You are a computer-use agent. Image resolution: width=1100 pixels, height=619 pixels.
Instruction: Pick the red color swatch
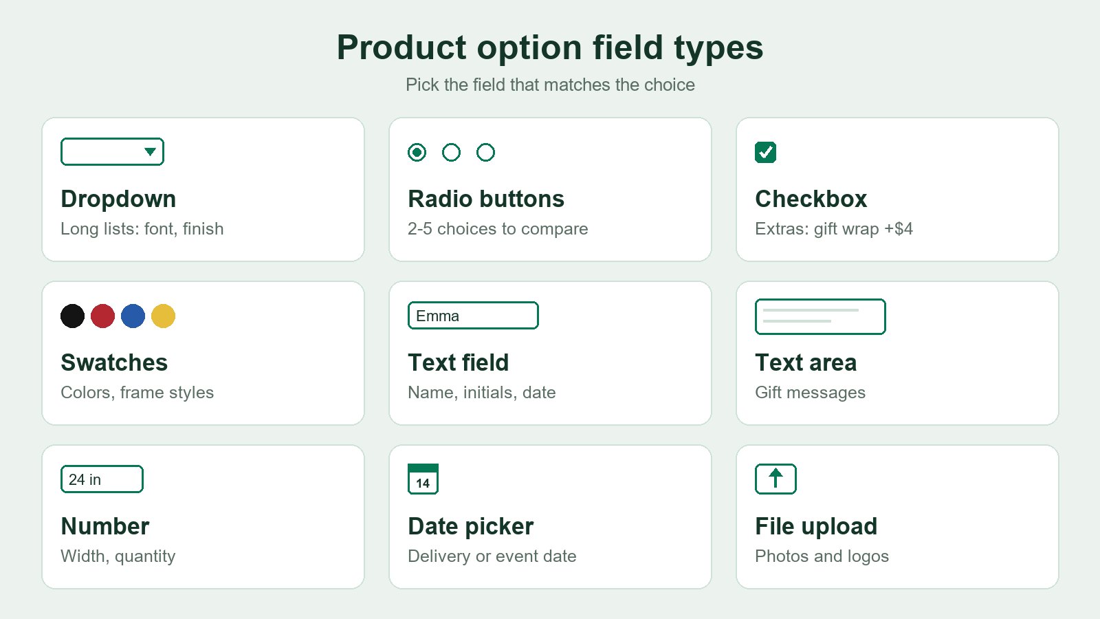102,316
